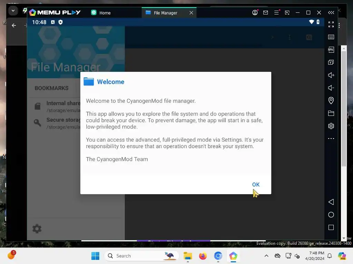Viewport: 353px width, 264px height.
Task: Open the multi-instance manager icon
Action: click(331, 62)
